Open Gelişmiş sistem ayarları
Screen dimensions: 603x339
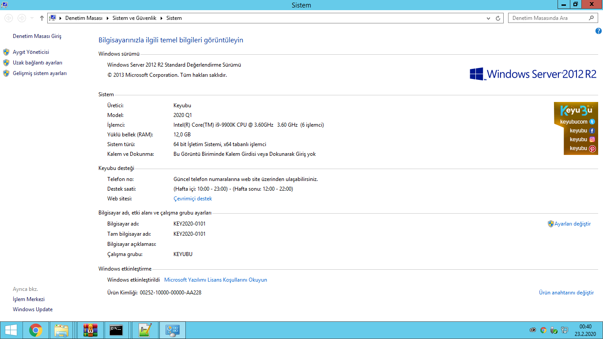click(x=40, y=73)
